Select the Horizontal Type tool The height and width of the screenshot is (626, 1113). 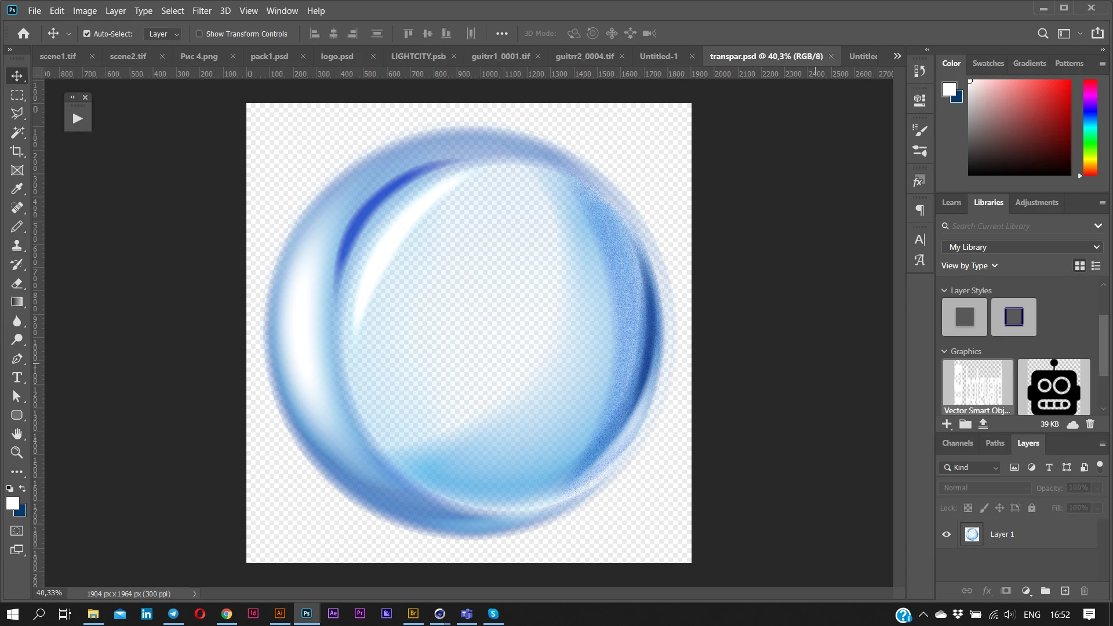(x=17, y=377)
